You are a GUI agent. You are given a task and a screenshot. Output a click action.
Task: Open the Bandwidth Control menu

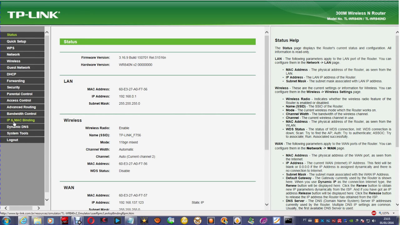[x=22, y=114]
